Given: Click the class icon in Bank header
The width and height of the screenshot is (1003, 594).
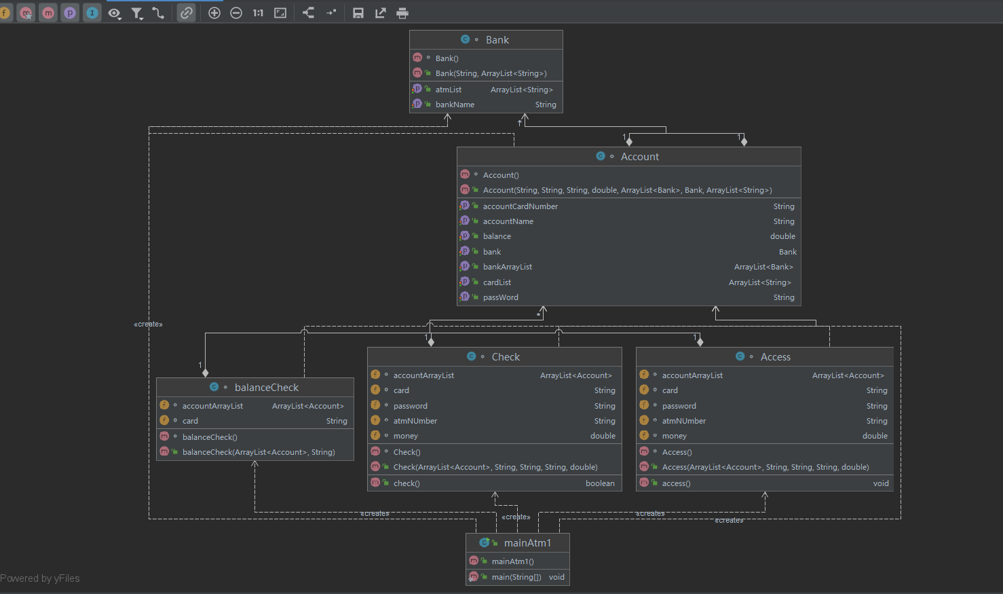Looking at the screenshot, I should tap(465, 39).
